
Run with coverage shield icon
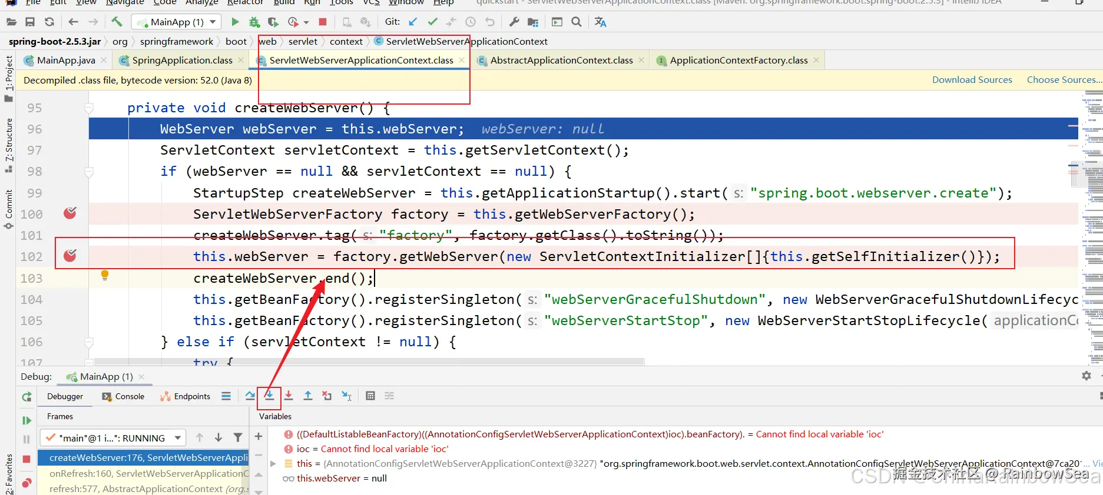pos(273,22)
